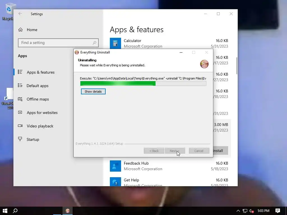The image size is (287, 215).
Task: Go to Home in Settings
Action: 32,30
